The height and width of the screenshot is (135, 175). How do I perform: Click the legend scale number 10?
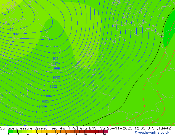coord(57,134)
